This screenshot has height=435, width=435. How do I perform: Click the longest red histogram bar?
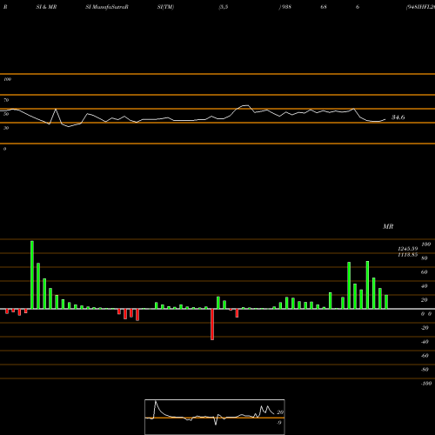click(x=212, y=325)
